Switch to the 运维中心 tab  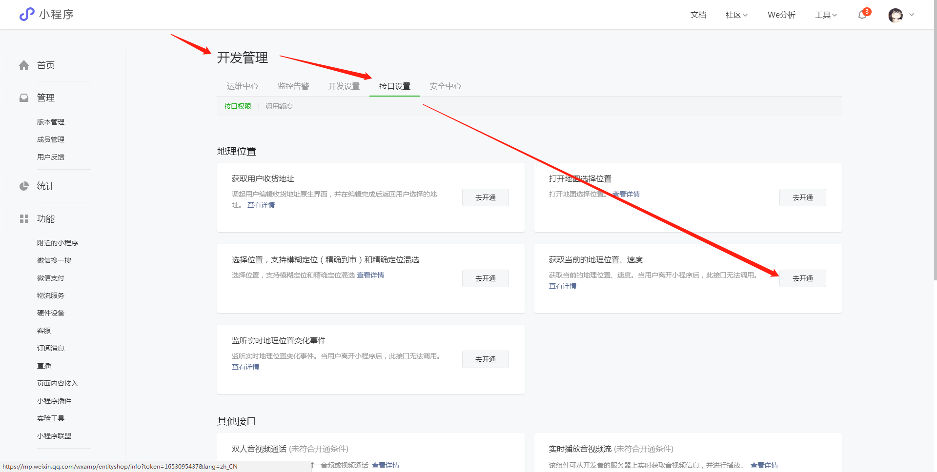tap(243, 86)
